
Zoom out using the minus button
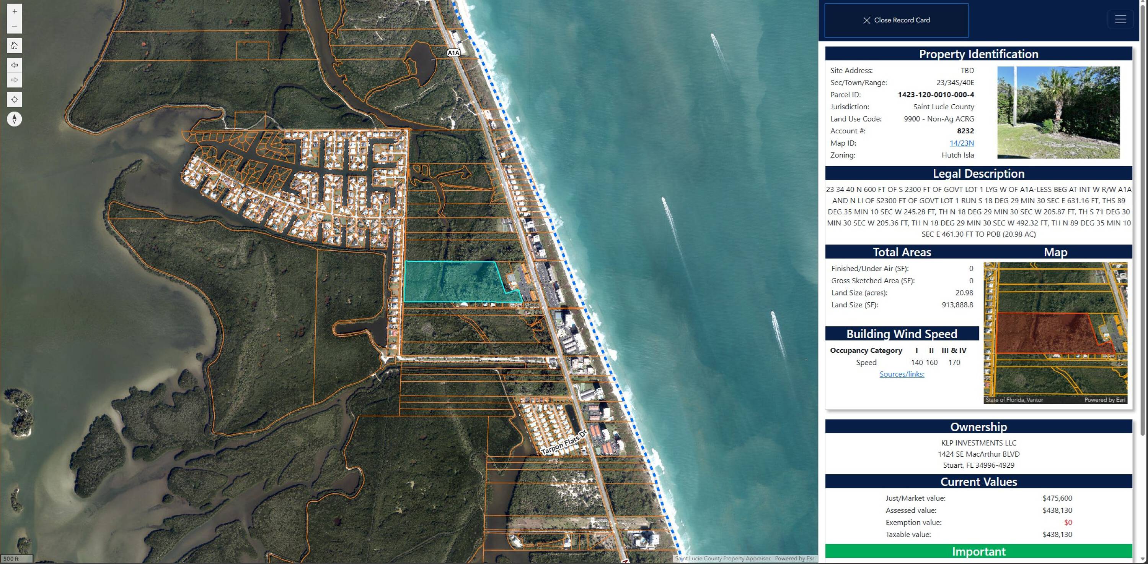coord(14,26)
